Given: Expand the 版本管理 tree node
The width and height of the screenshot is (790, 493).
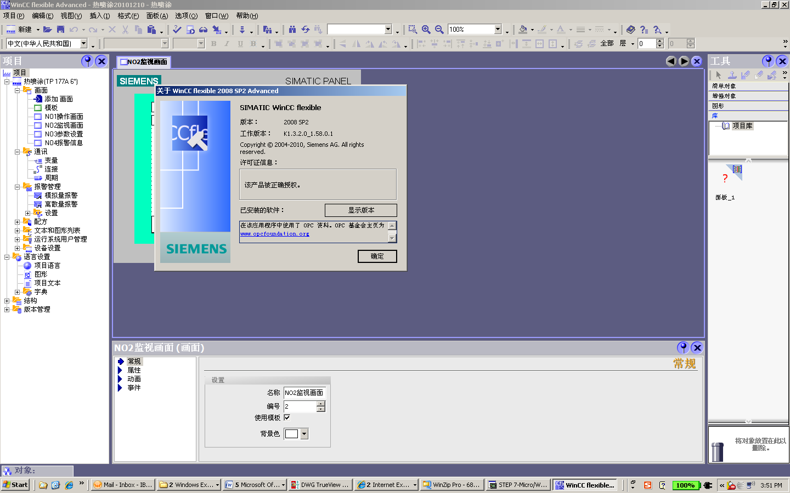Looking at the screenshot, I should coord(7,309).
